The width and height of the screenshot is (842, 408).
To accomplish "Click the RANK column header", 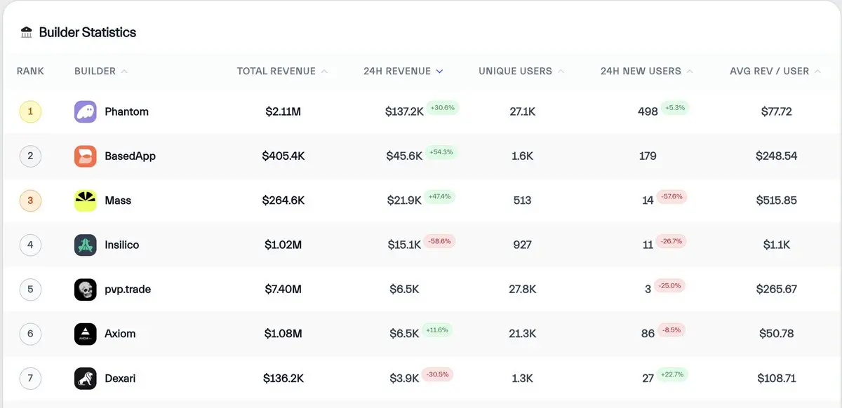I will (30, 71).
